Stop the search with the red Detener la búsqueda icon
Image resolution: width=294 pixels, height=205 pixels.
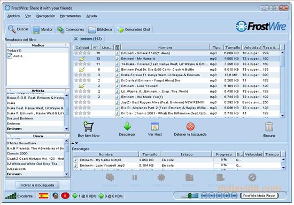pyautogui.click(x=190, y=127)
